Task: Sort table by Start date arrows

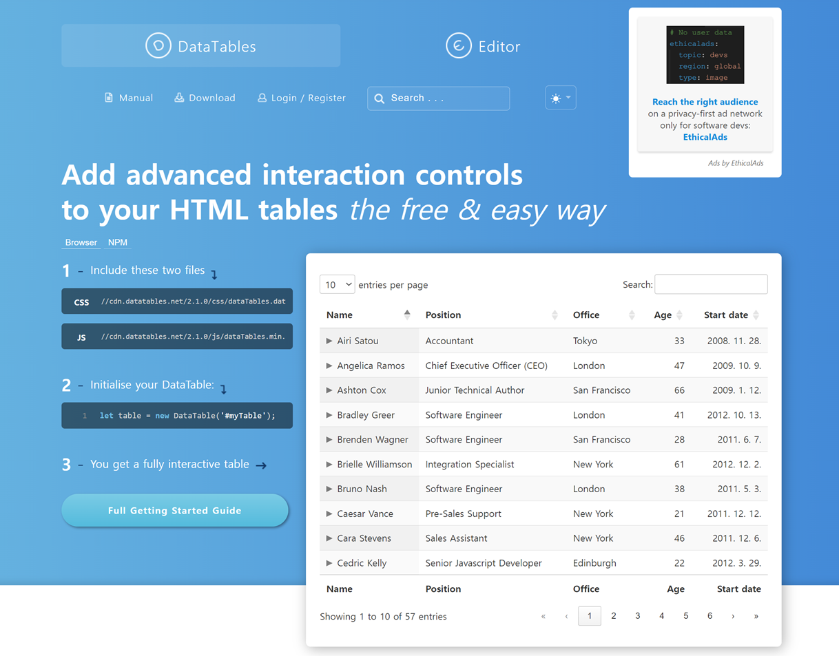Action: tap(756, 315)
